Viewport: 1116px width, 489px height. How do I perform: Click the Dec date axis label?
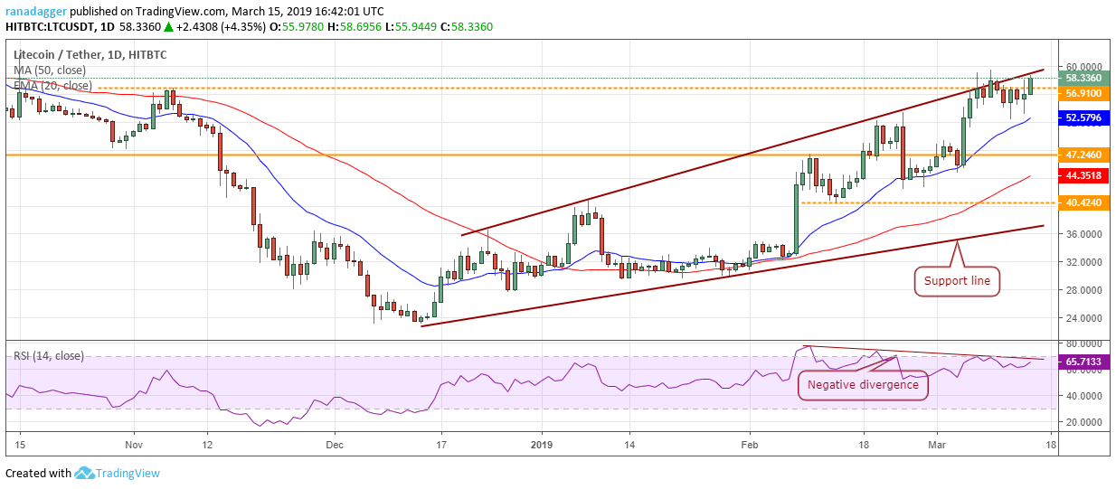(335, 445)
